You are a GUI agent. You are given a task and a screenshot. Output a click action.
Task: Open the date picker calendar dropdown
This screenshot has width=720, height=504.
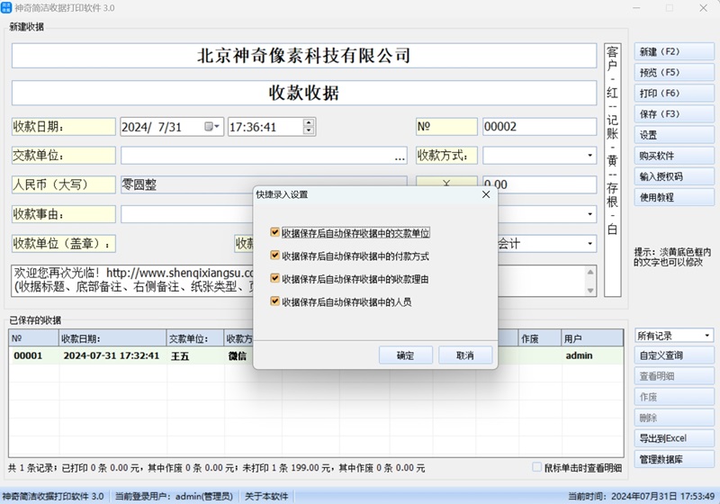tap(212, 126)
